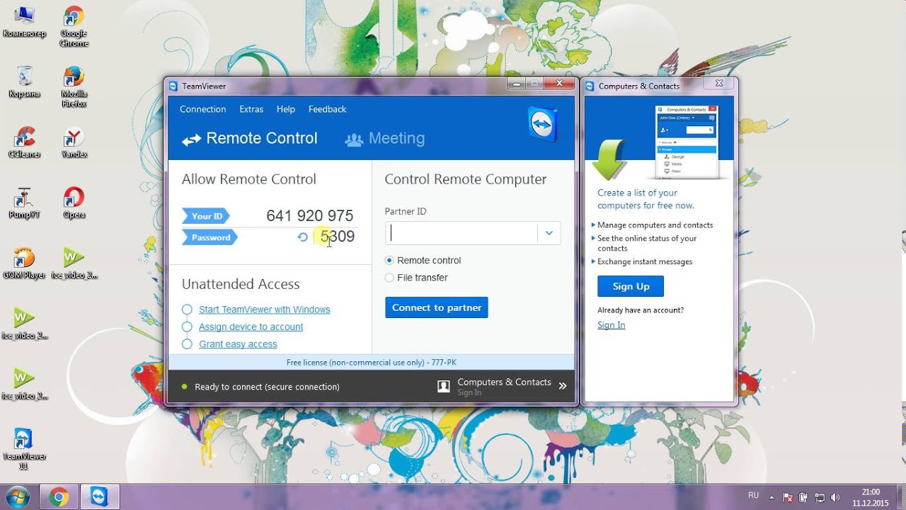This screenshot has width=906, height=510.
Task: Toggle circle beside Assign device to account
Action: point(187,327)
